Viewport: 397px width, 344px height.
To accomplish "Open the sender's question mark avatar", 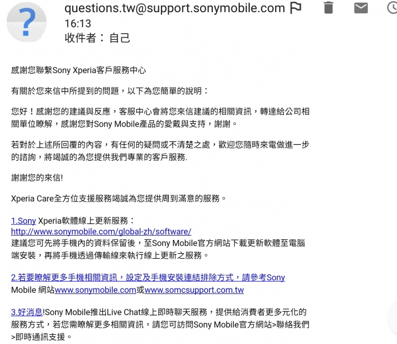I will (x=26, y=22).
